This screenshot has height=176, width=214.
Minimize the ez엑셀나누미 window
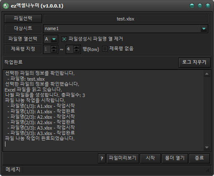click(192, 6)
